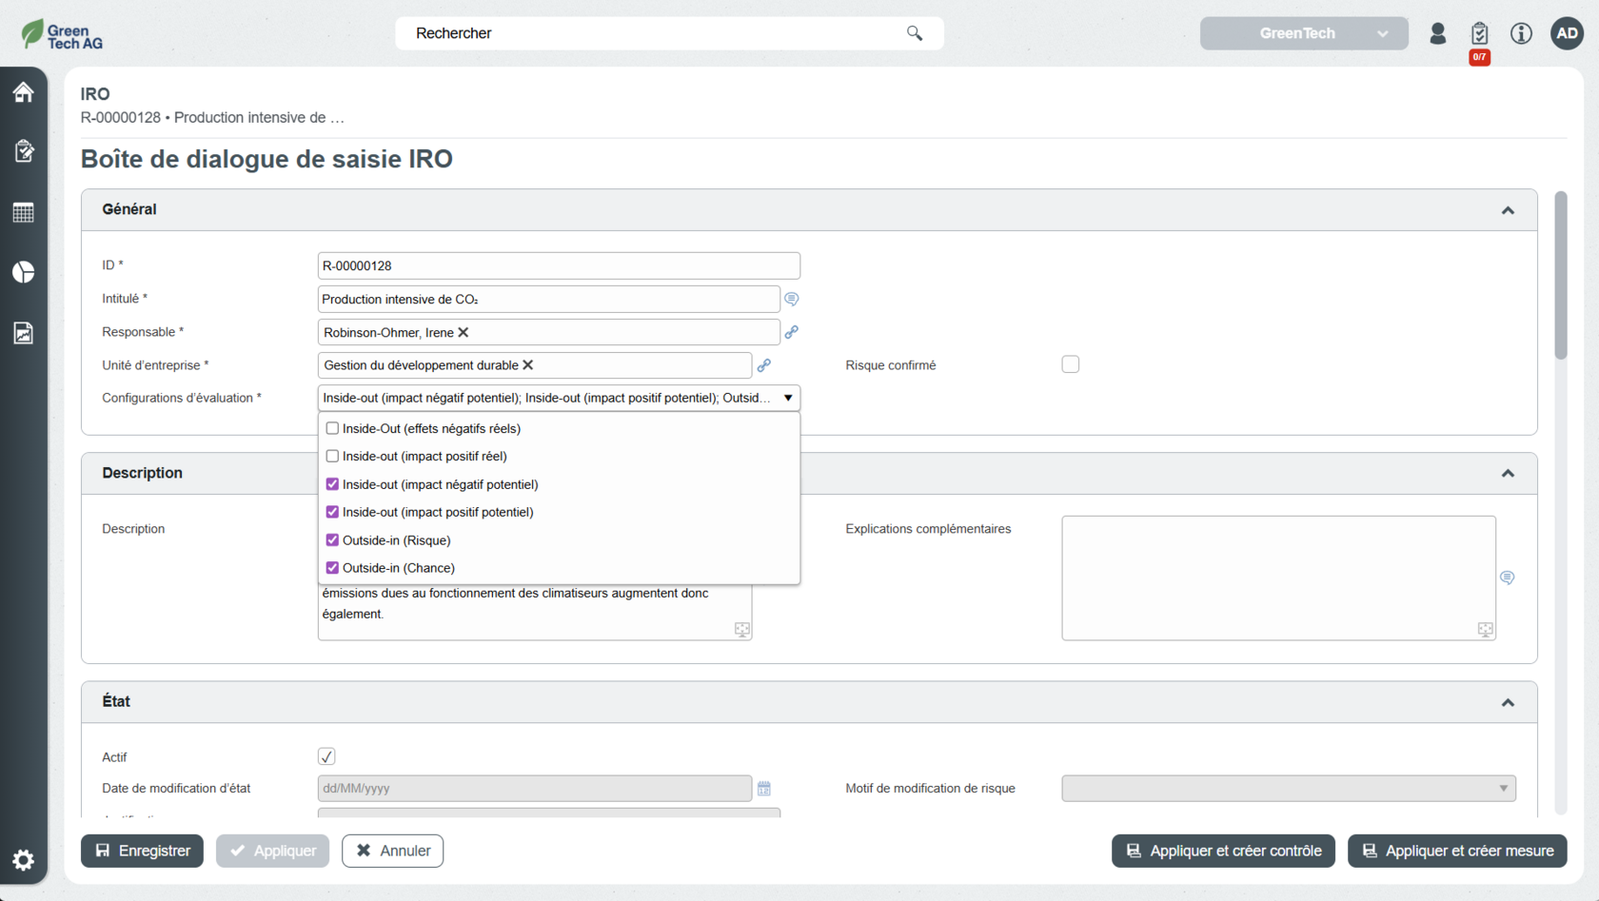The height and width of the screenshot is (901, 1599).
Task: Open the GreenTech organization dropdown
Action: [x=1303, y=33]
